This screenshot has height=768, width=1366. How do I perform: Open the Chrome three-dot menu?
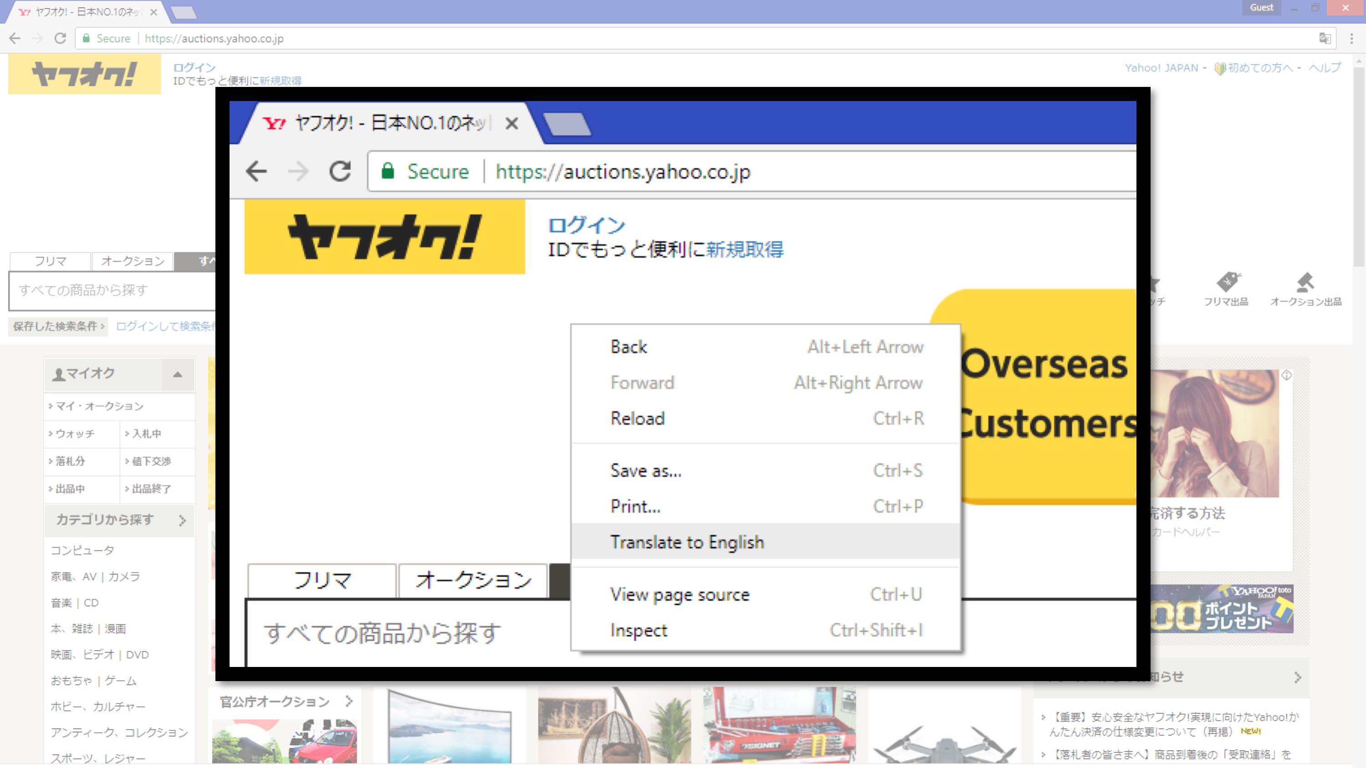pos(1352,38)
